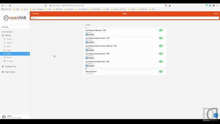
Task: Open the Lavoro bookmark folder
Action: pos(24,9)
